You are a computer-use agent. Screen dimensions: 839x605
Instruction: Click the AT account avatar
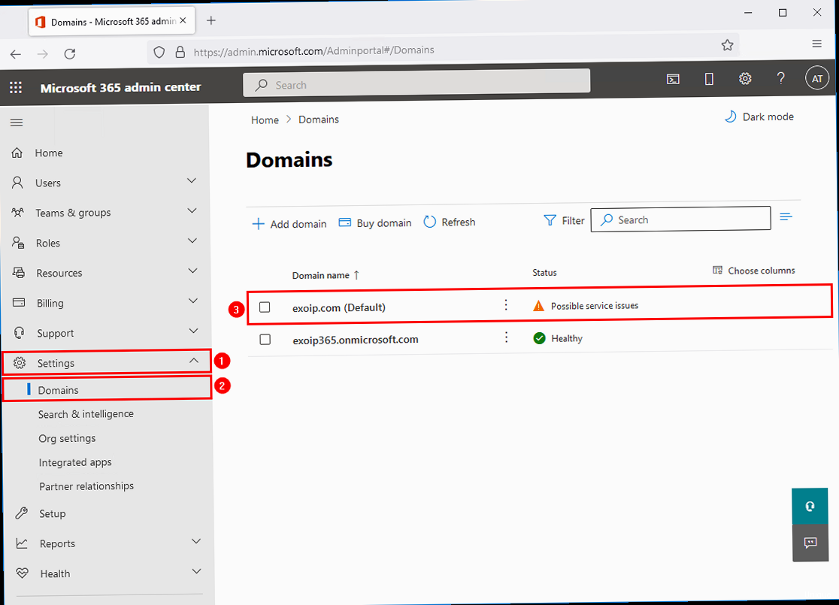coord(816,79)
